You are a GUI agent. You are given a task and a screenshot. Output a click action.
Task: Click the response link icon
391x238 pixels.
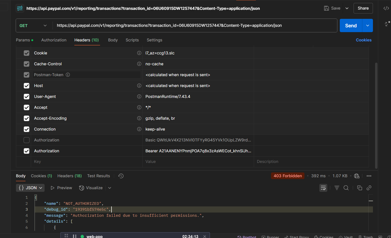click(x=369, y=188)
